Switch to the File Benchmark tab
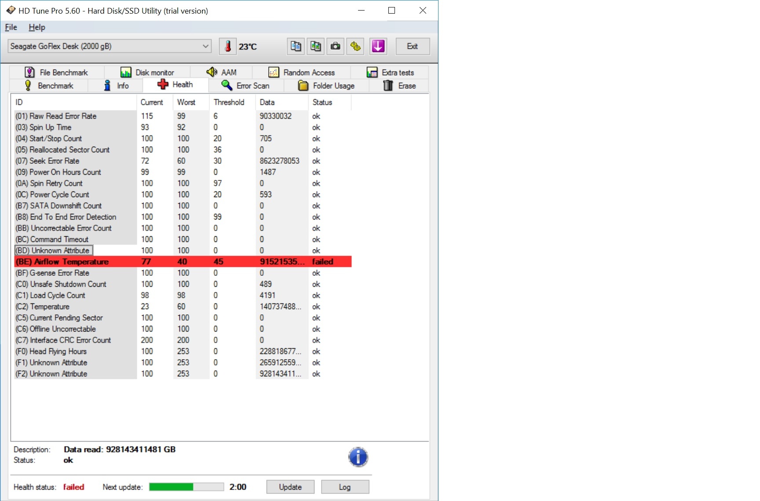760x501 pixels. 56,72
